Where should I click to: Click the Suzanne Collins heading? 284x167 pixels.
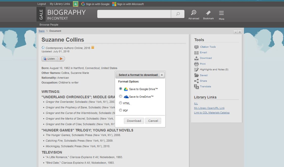coord(63,40)
